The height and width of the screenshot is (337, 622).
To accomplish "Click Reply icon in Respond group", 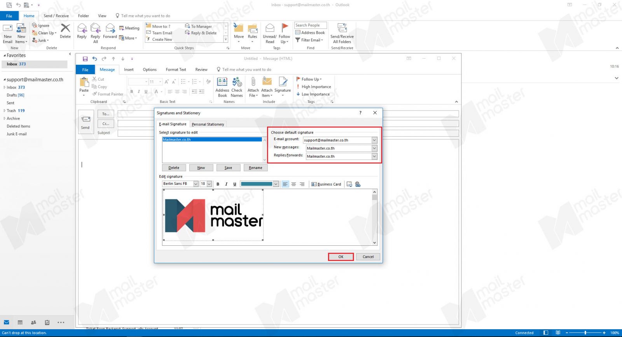I will [82, 28].
